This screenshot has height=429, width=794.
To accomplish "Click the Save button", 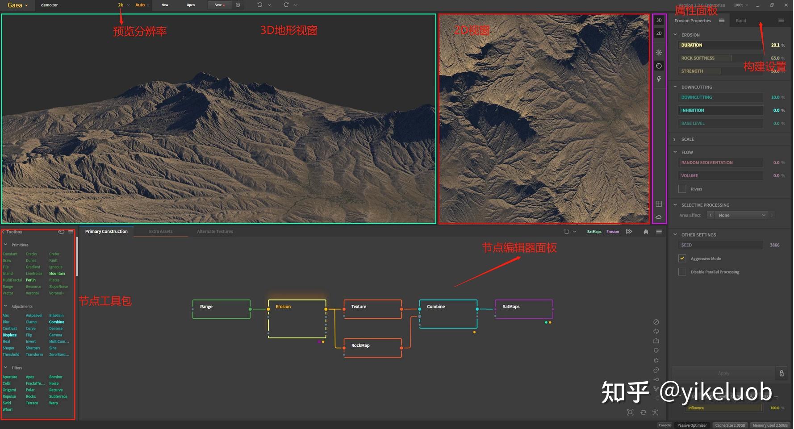I will [x=219, y=5].
